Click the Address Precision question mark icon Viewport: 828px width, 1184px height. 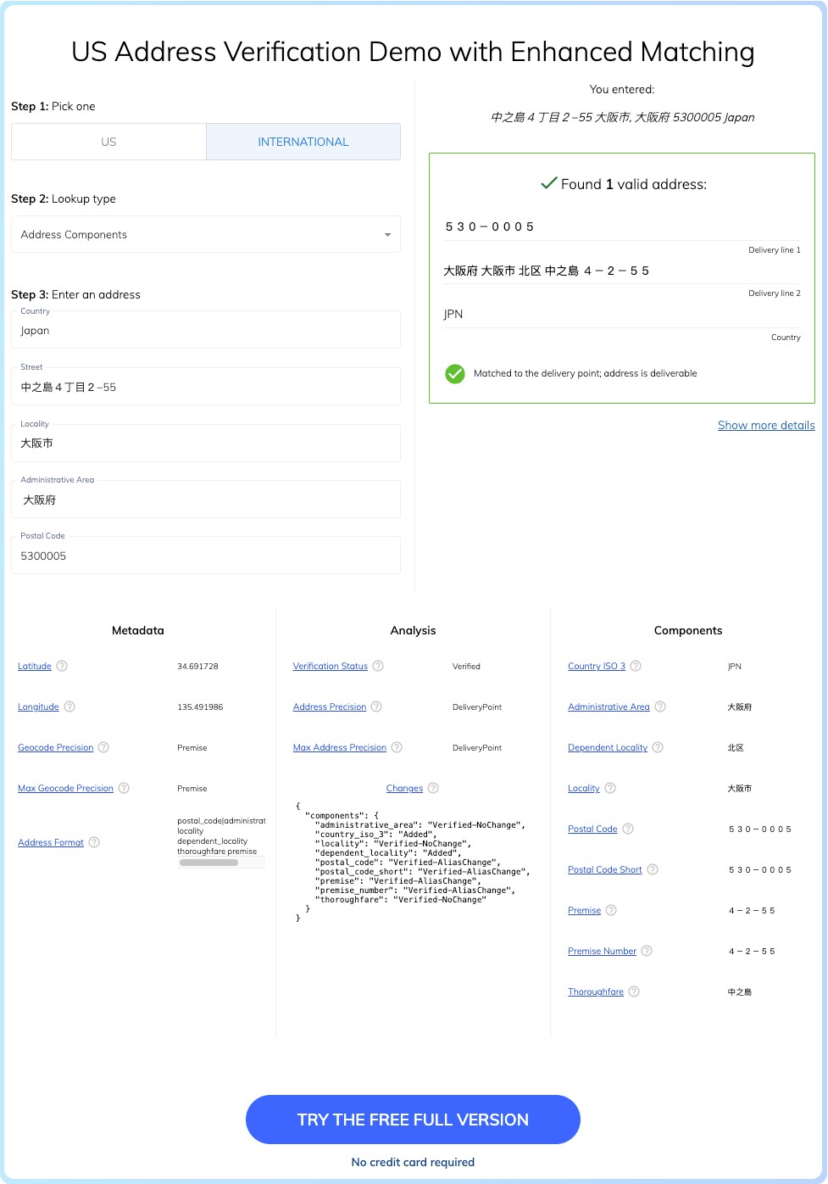pyautogui.click(x=375, y=706)
